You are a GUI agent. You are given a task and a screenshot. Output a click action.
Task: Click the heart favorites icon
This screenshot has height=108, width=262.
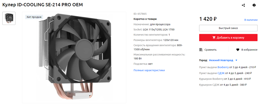tap(238, 50)
